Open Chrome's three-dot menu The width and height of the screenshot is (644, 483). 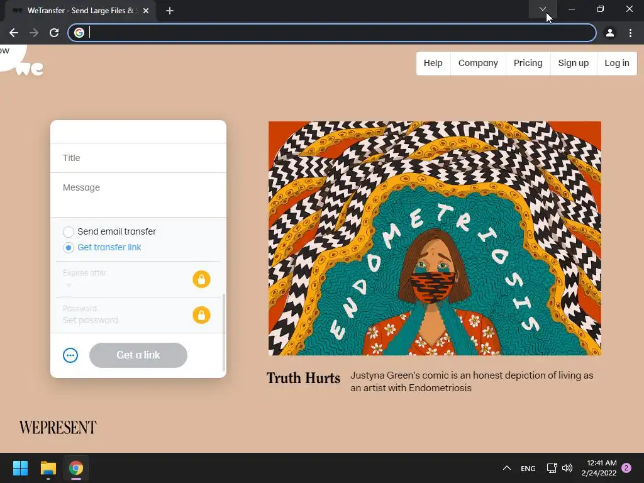pos(630,33)
